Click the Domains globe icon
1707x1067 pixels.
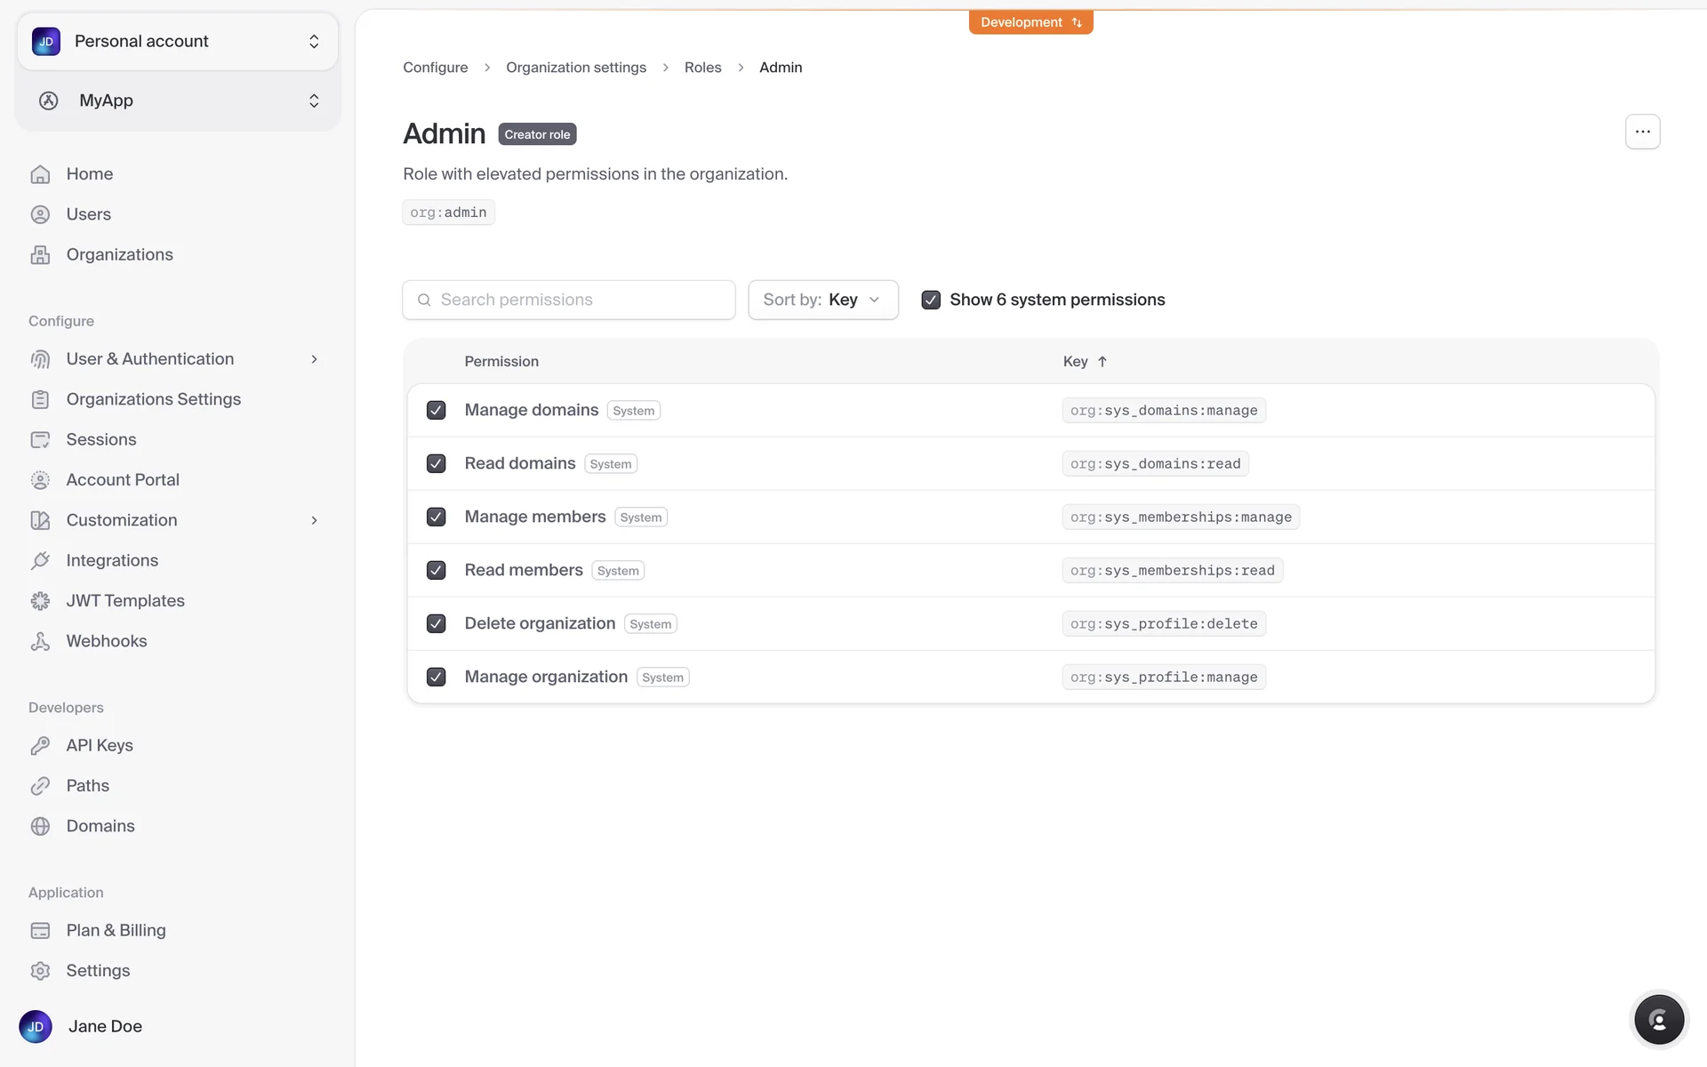click(x=40, y=826)
